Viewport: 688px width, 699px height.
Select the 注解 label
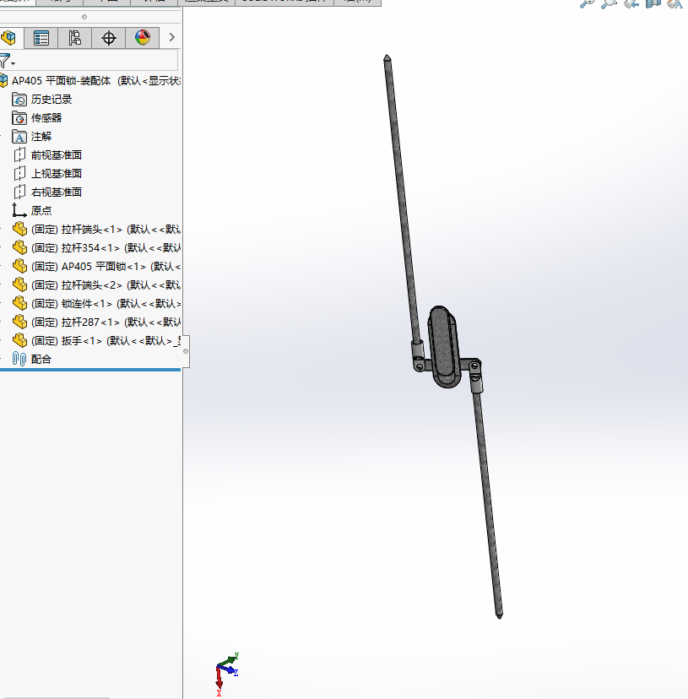tap(41, 137)
